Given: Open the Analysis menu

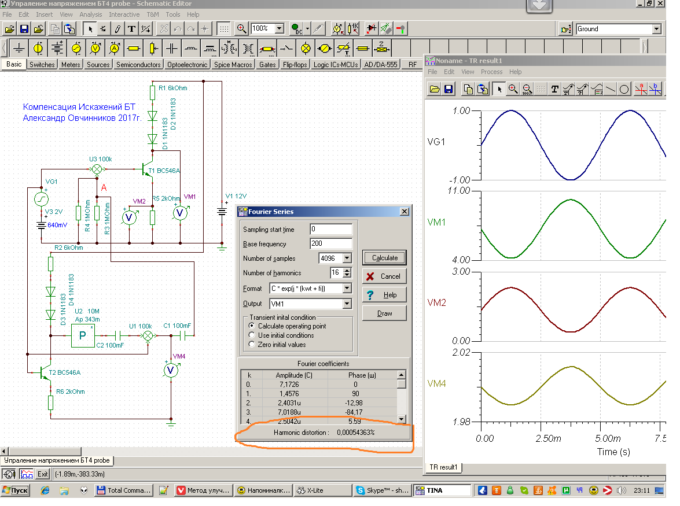Looking at the screenshot, I should tap(90, 14).
